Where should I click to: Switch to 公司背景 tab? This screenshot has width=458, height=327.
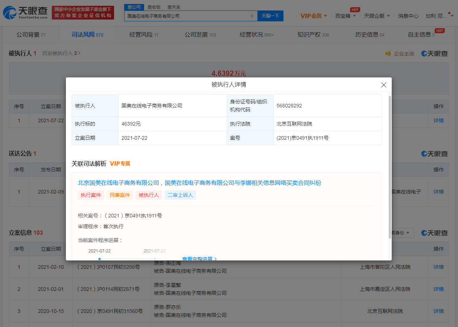pos(30,35)
